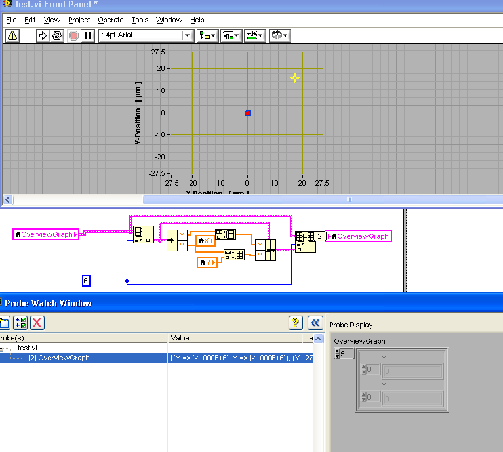This screenshot has height=452, width=503.
Task: Open the Reorder dropdown in toolbar
Action: [x=279, y=35]
